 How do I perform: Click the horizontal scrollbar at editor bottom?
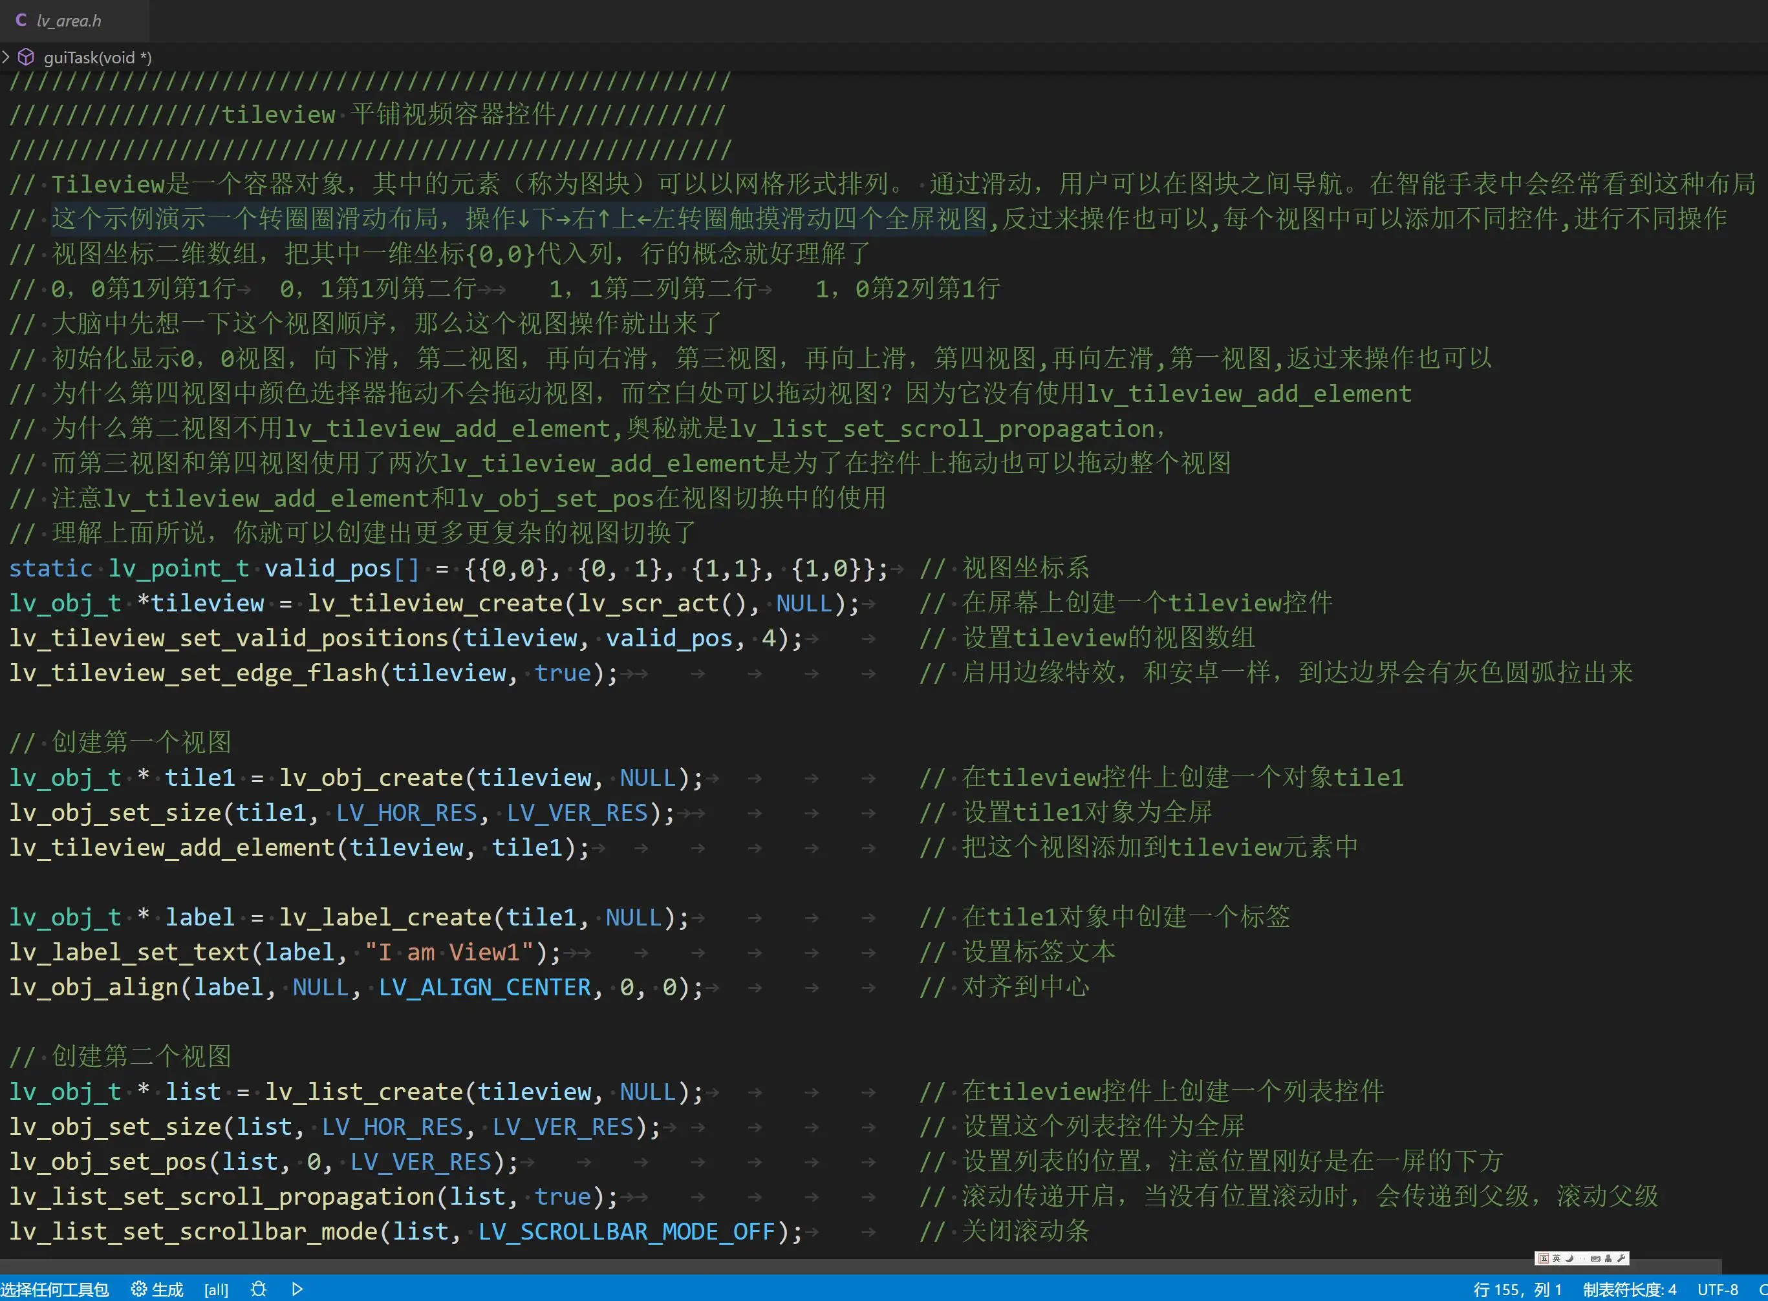click(788, 1267)
